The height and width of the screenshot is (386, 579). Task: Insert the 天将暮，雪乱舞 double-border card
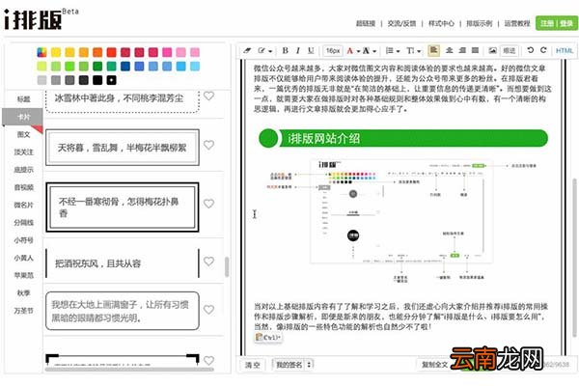(123, 148)
